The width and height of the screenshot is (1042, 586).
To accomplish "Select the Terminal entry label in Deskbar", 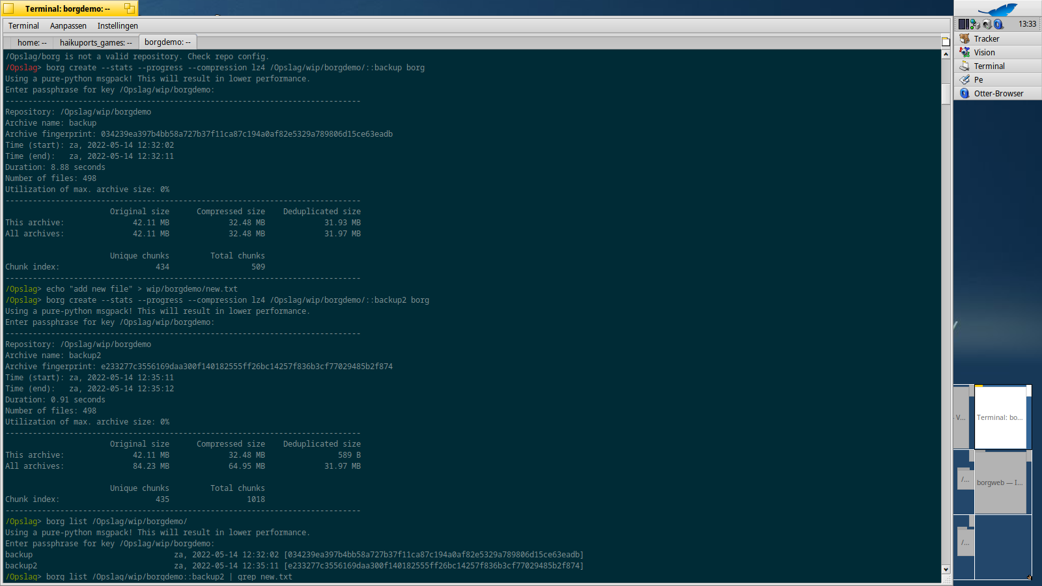I will coord(989,66).
